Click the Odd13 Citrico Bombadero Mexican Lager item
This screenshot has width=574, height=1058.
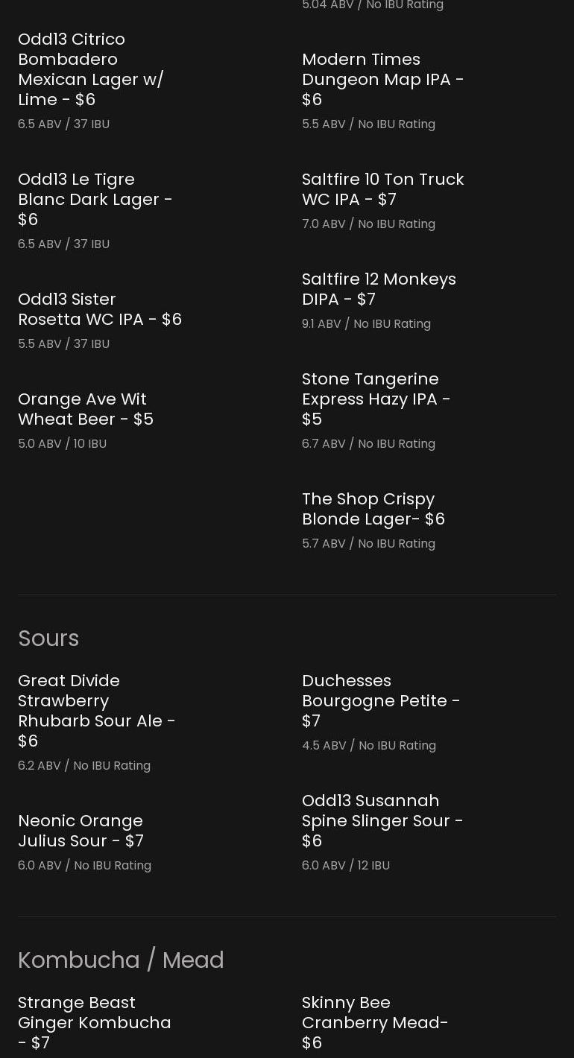(x=91, y=69)
